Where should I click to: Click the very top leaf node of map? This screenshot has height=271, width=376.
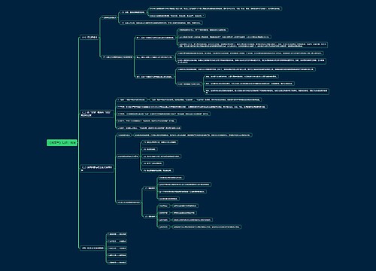coord(215,9)
